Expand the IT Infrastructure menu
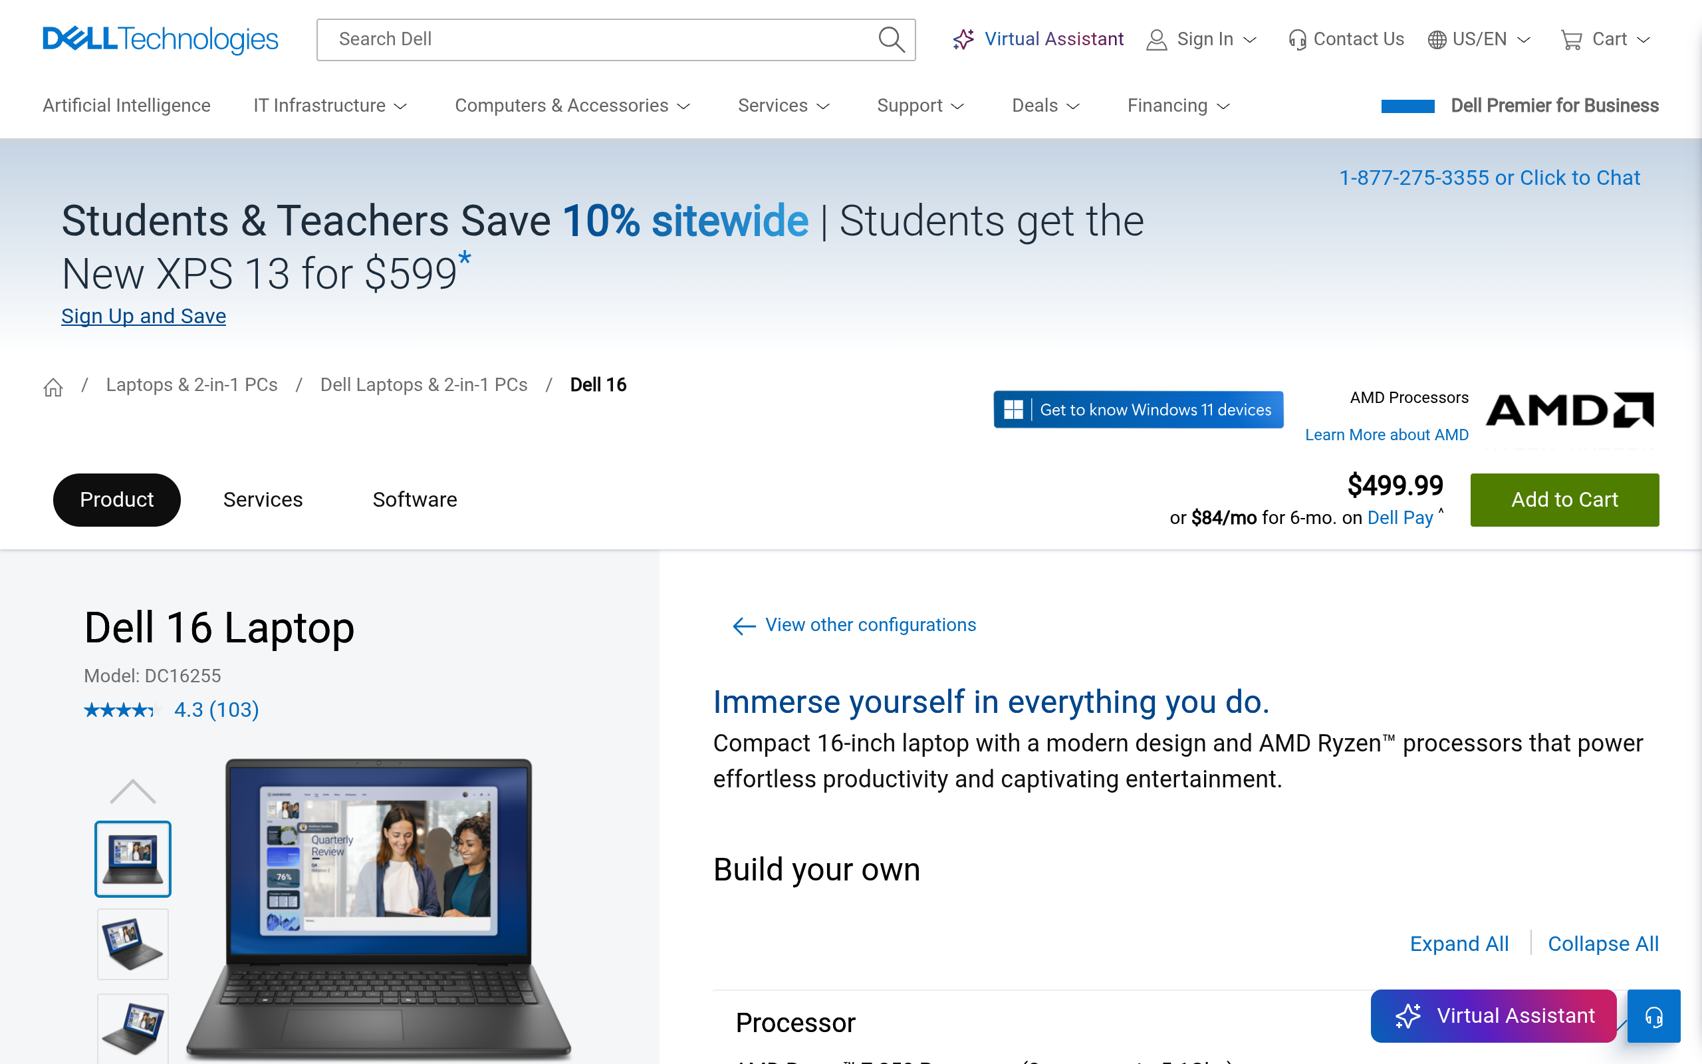This screenshot has height=1064, width=1702. tap(330, 106)
